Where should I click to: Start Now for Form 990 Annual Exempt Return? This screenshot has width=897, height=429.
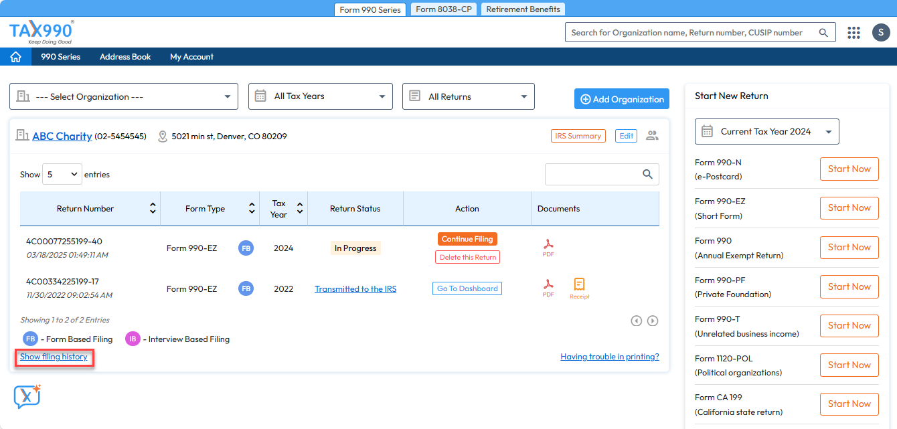pyautogui.click(x=849, y=247)
